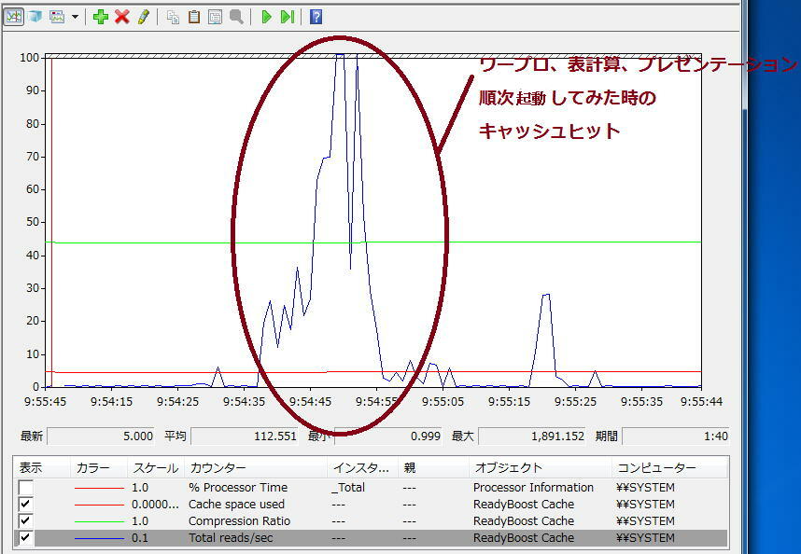
Task: Open the Properties toolbar icon
Action: click(x=215, y=17)
